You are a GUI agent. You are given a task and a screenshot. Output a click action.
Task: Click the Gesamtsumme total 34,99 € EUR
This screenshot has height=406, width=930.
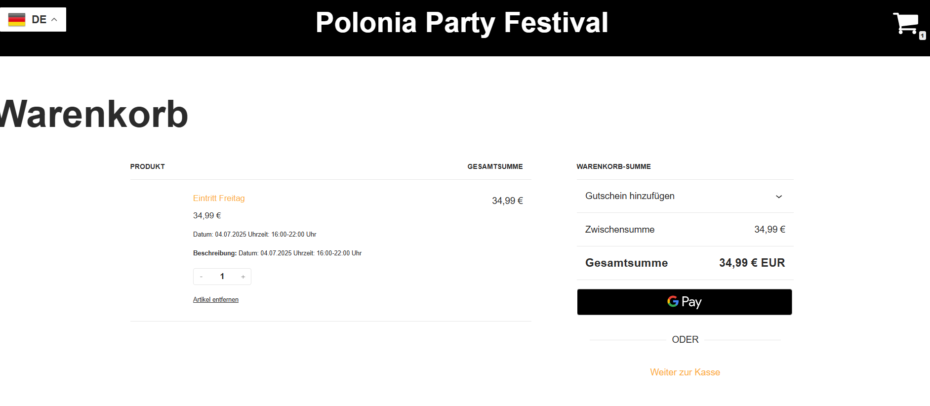coord(752,263)
